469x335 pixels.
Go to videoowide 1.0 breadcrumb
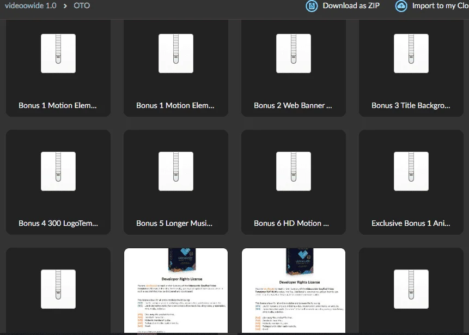click(x=31, y=5)
